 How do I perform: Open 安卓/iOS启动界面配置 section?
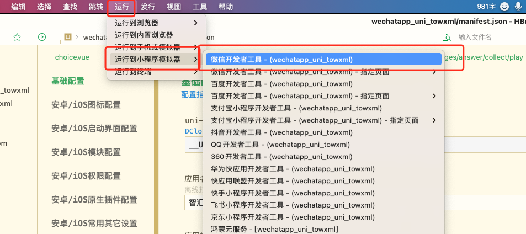tap(94, 129)
